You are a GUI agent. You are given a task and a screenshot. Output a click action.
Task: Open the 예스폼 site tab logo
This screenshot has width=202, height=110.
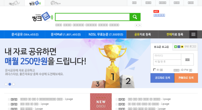tap(14, 3)
